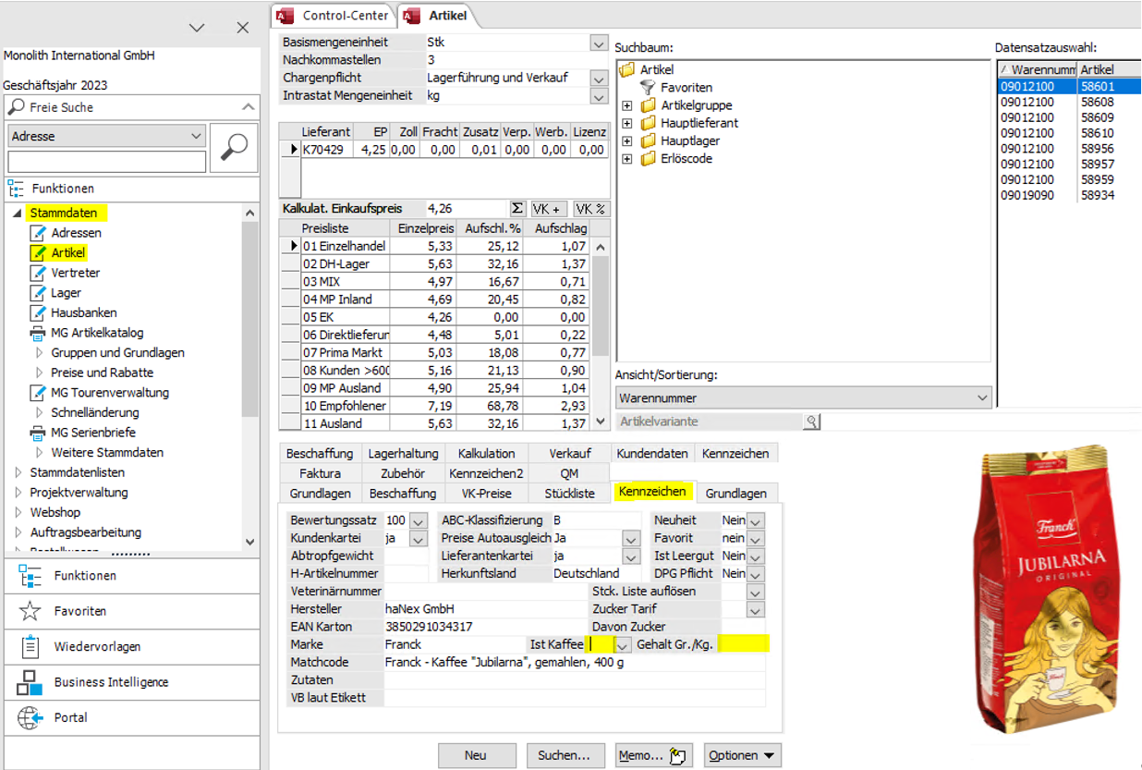Select the Favoriten filter in Suchbaum
The image size is (1142, 770).
(686, 88)
